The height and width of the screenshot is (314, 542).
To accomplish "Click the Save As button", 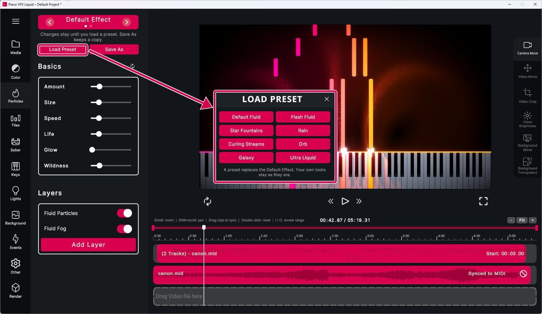I will [114, 50].
